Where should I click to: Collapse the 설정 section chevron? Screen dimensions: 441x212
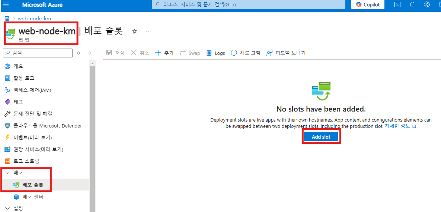tap(7, 208)
